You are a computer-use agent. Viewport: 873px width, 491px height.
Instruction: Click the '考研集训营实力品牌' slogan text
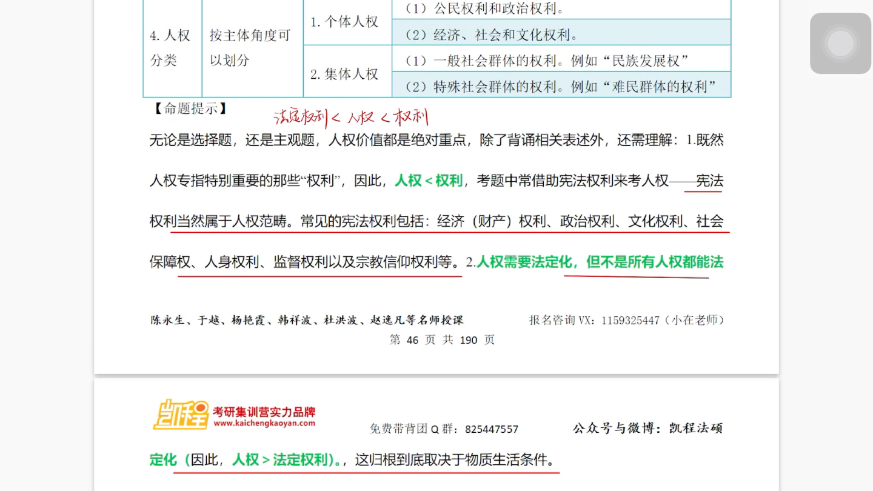coord(264,412)
